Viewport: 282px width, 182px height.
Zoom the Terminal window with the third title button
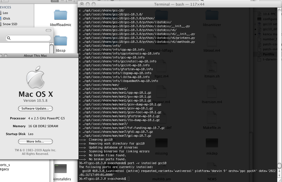[94, 4]
